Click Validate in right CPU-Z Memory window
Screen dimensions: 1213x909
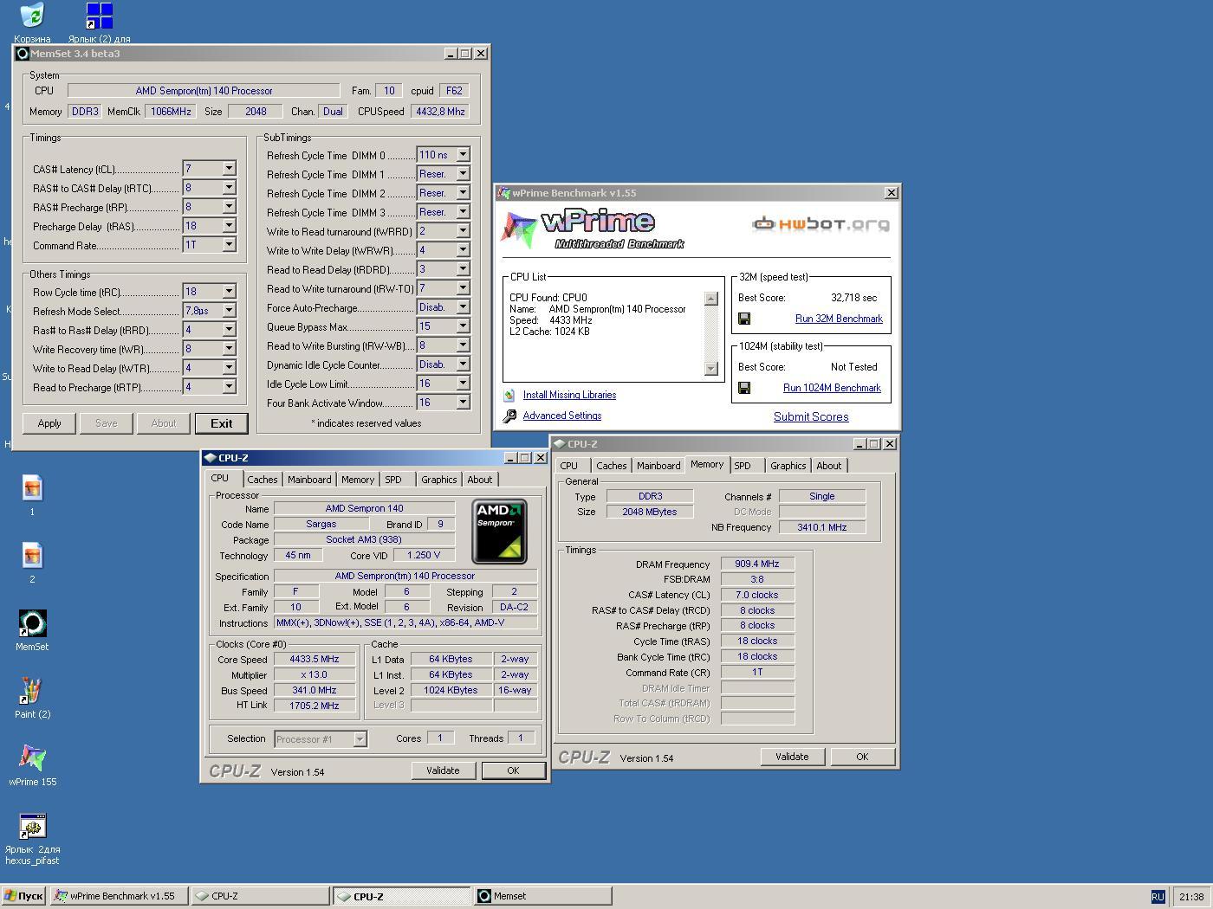point(792,757)
